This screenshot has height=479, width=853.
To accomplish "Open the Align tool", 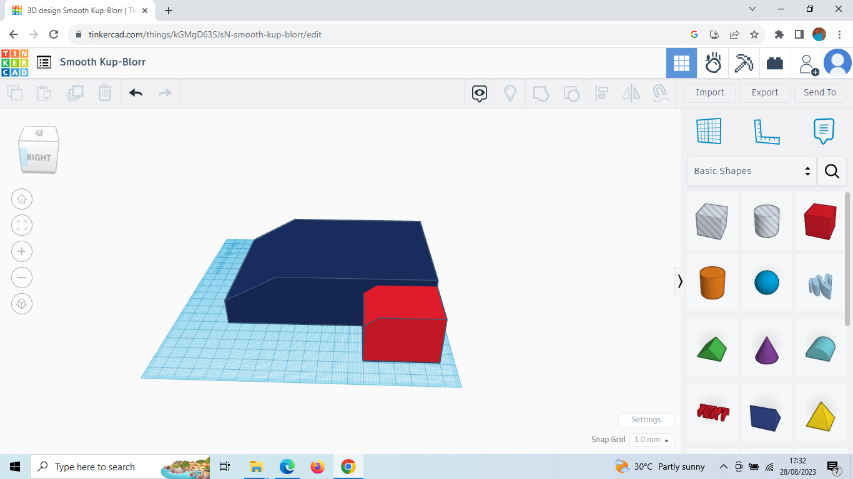I will (602, 93).
